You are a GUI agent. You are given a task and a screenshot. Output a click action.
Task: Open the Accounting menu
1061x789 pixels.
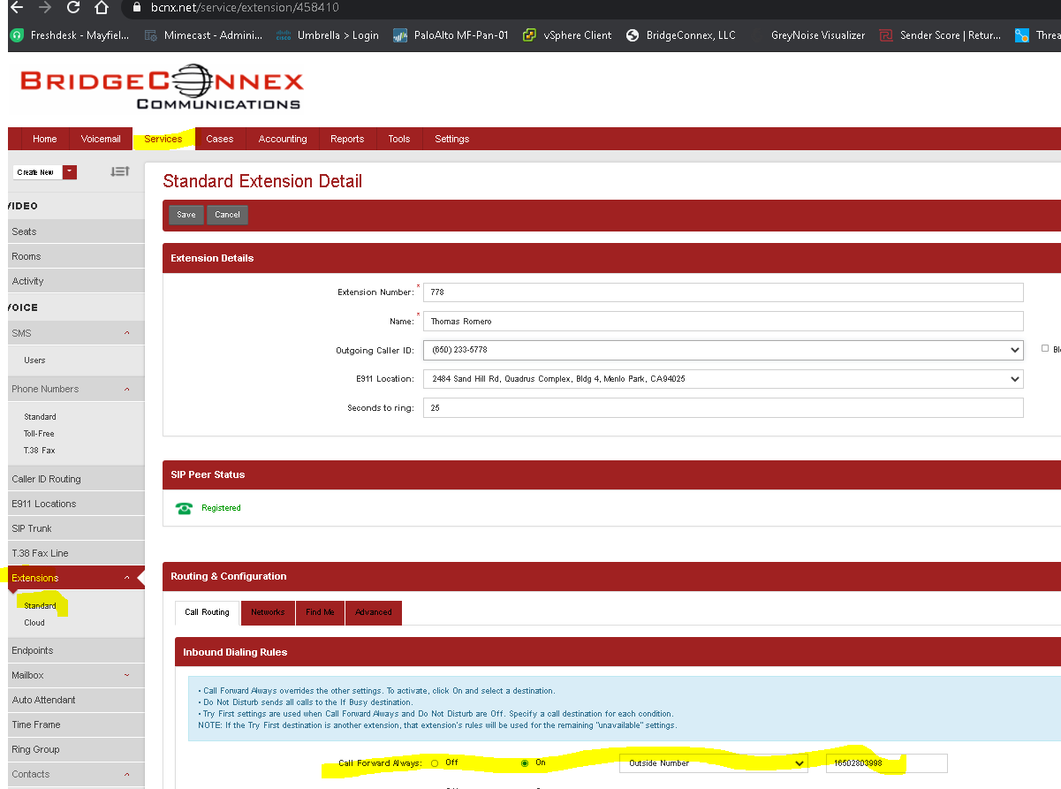pyautogui.click(x=283, y=139)
